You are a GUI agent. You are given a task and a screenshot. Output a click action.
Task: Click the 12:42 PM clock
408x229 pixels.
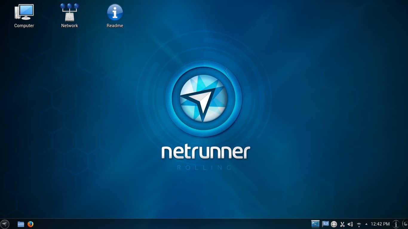(x=380, y=224)
